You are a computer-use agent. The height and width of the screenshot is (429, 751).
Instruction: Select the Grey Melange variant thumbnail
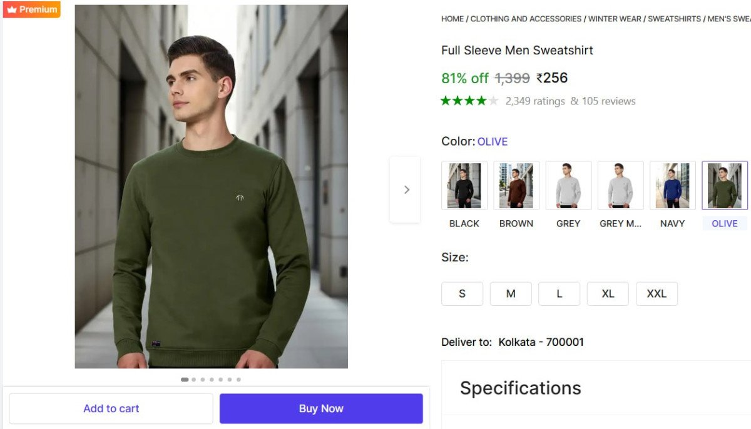click(620, 186)
